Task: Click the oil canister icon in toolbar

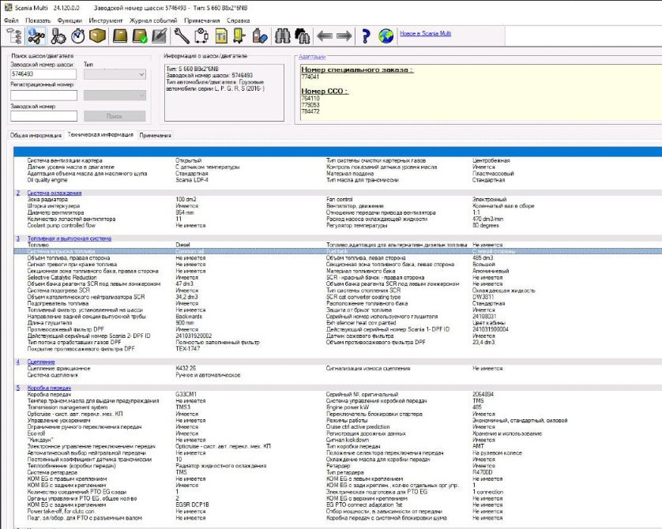Action: (261, 36)
